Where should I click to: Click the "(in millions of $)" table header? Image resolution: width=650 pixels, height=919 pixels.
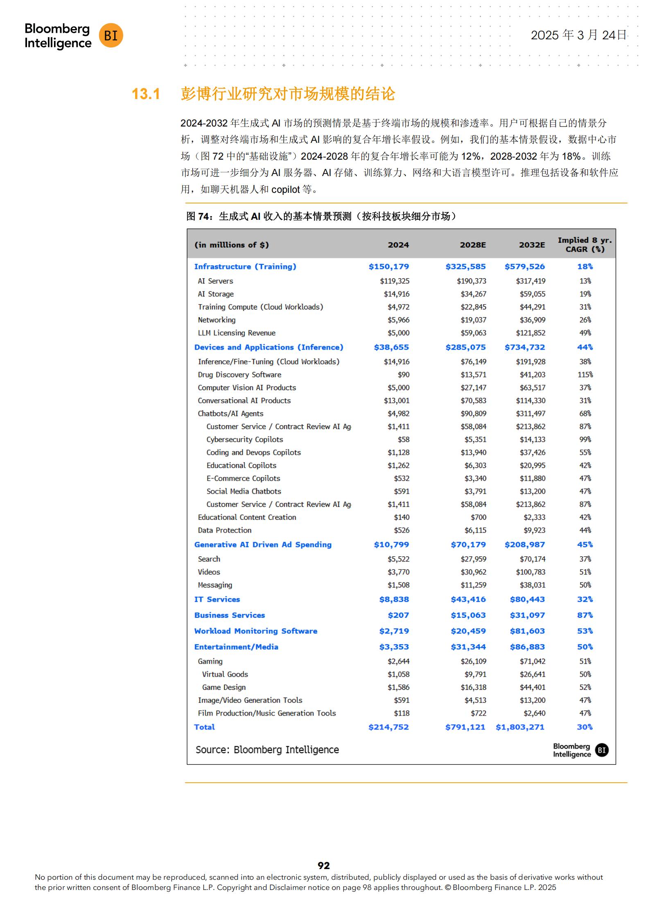coord(232,245)
